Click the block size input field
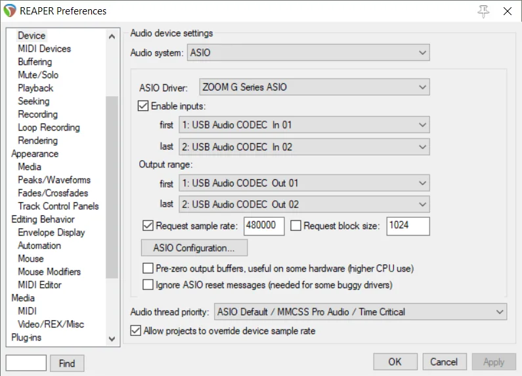Image resolution: width=522 pixels, height=376 pixels. 407,226
